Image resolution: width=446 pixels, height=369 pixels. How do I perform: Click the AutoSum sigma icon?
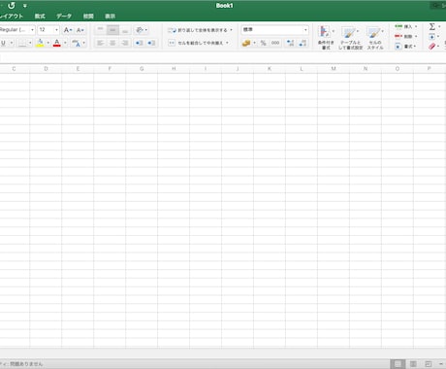(431, 26)
